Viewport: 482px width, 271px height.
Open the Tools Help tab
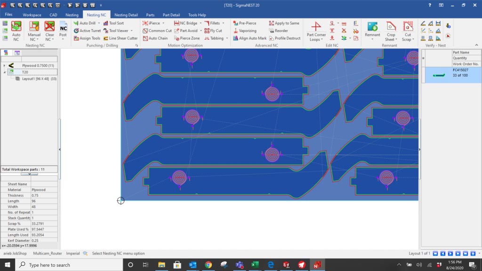[197, 15]
